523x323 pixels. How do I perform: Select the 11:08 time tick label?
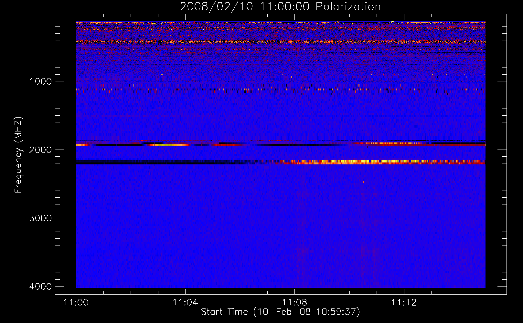pos(294,303)
